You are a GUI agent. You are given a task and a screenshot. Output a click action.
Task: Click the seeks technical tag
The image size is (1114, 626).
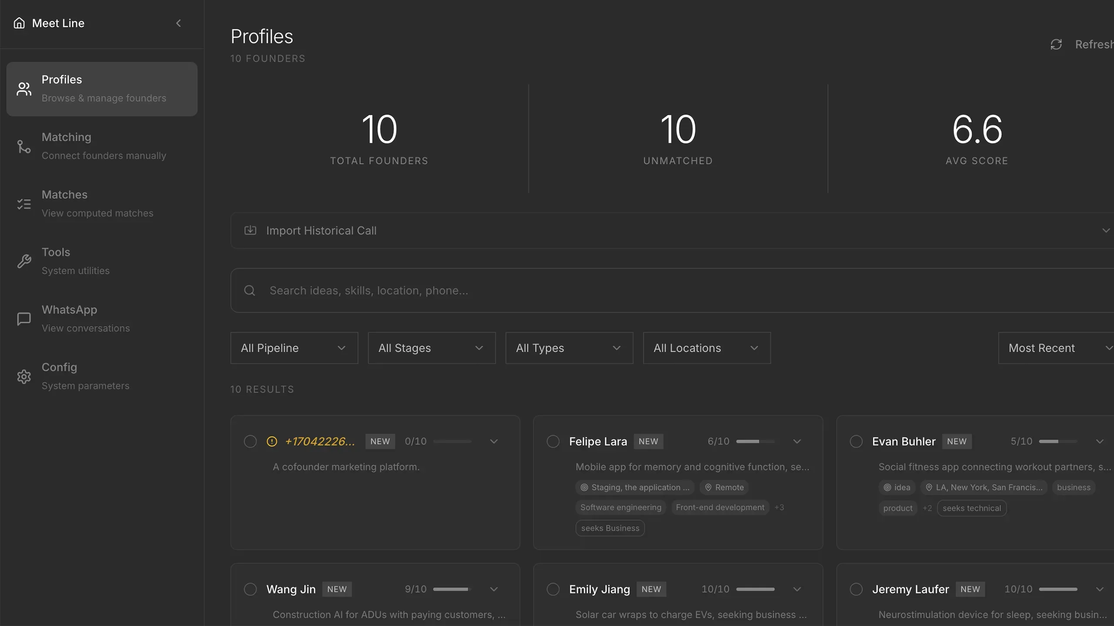click(x=972, y=508)
